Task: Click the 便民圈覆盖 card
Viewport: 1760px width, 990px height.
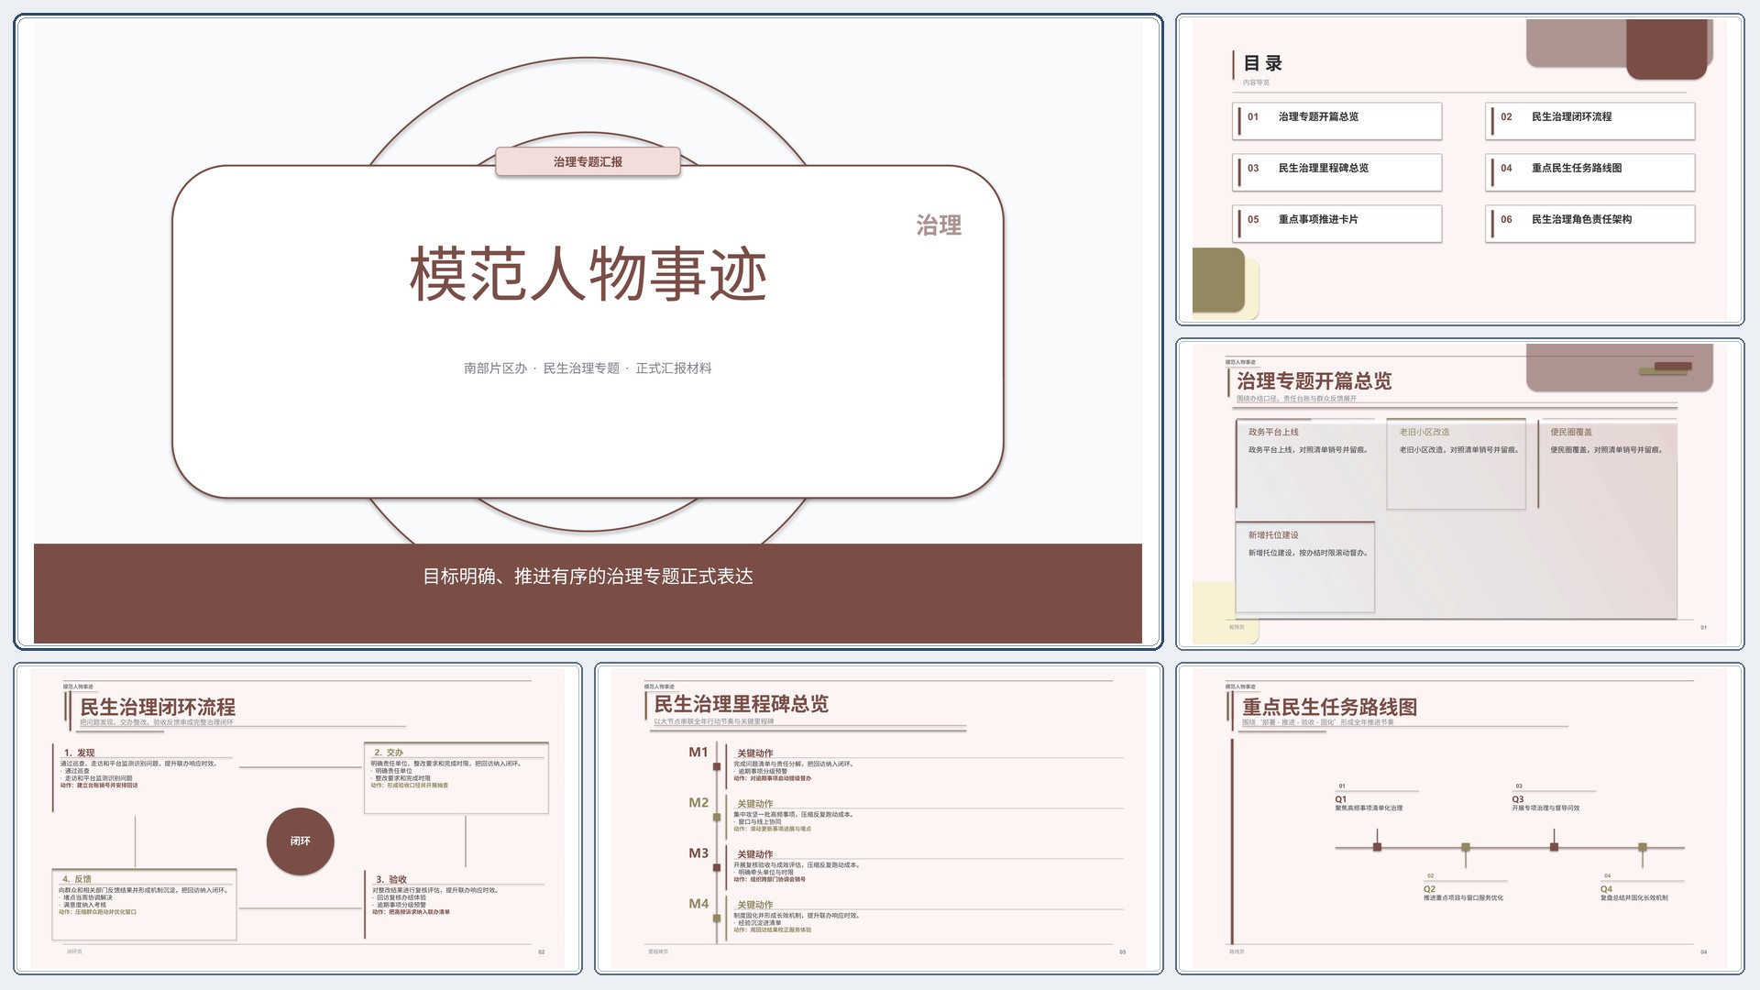Action: click(x=1608, y=464)
